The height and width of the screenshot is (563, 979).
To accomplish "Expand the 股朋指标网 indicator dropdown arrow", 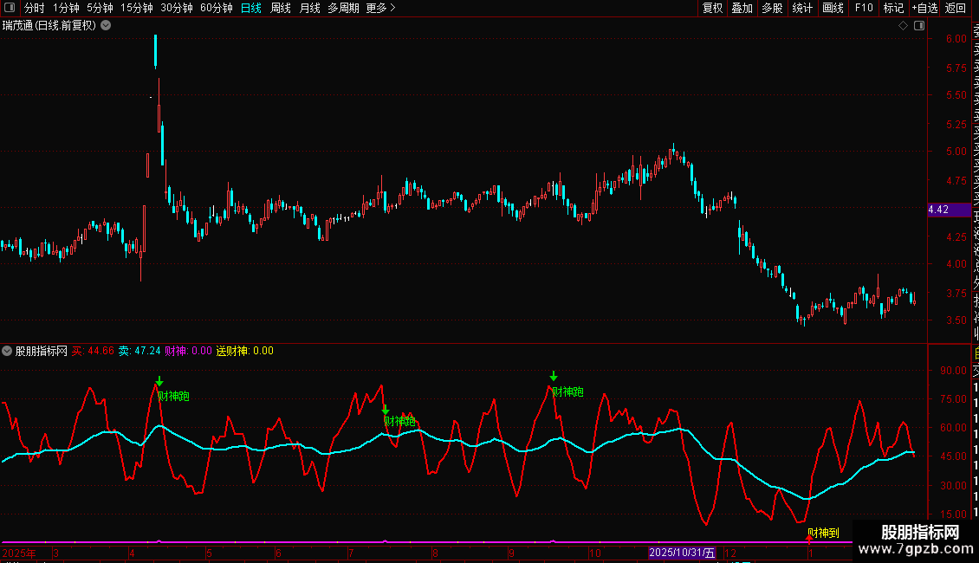I will click(x=7, y=351).
